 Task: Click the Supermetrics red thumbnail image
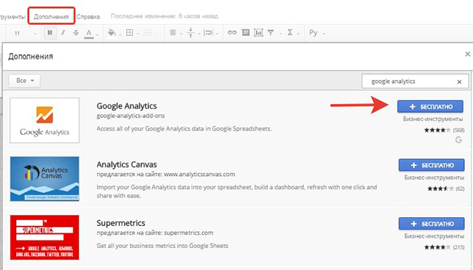45,237
